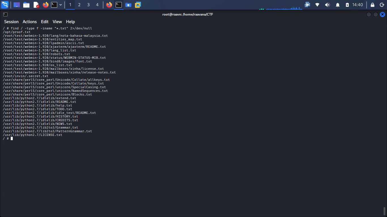
Task: Click the /opt/proof.txt output line
Action: (x=17, y=32)
